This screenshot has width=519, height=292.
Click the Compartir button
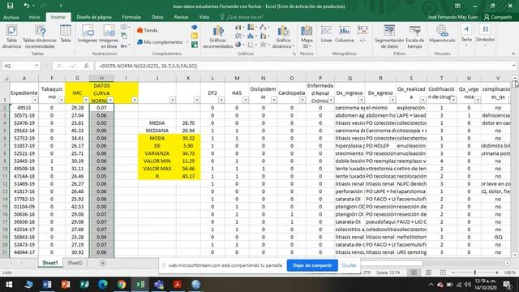(x=498, y=17)
